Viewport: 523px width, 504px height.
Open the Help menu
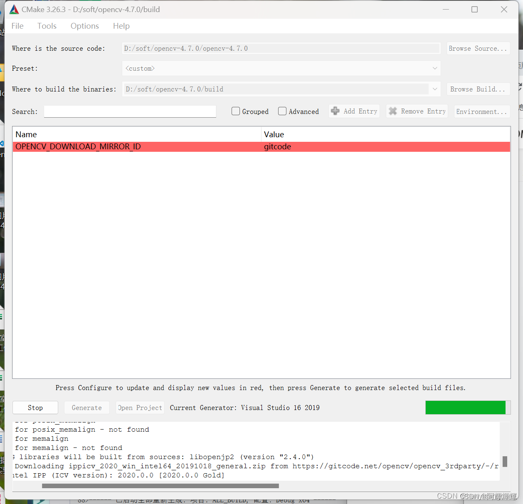click(121, 26)
